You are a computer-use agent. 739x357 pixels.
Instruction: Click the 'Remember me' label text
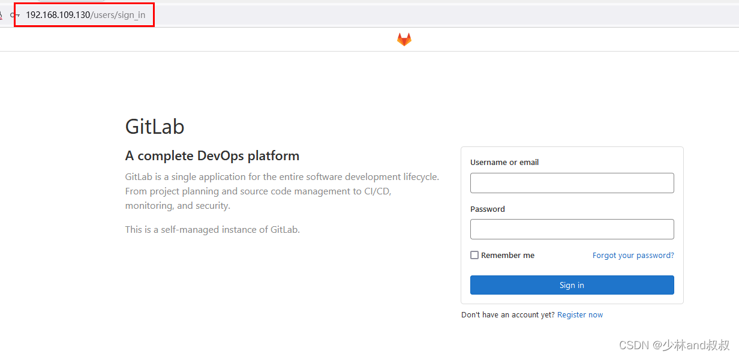(507, 255)
